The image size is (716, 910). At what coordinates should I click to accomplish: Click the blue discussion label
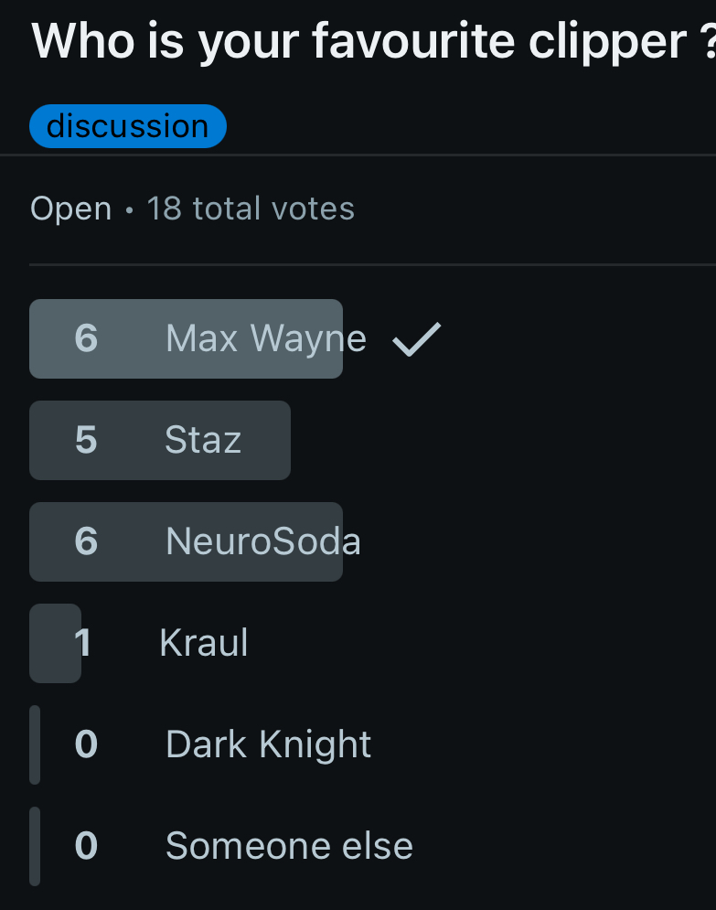(127, 126)
